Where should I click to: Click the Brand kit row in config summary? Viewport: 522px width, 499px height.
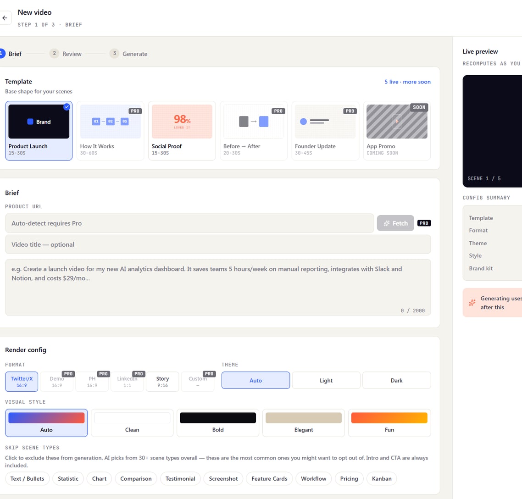pyautogui.click(x=495, y=268)
